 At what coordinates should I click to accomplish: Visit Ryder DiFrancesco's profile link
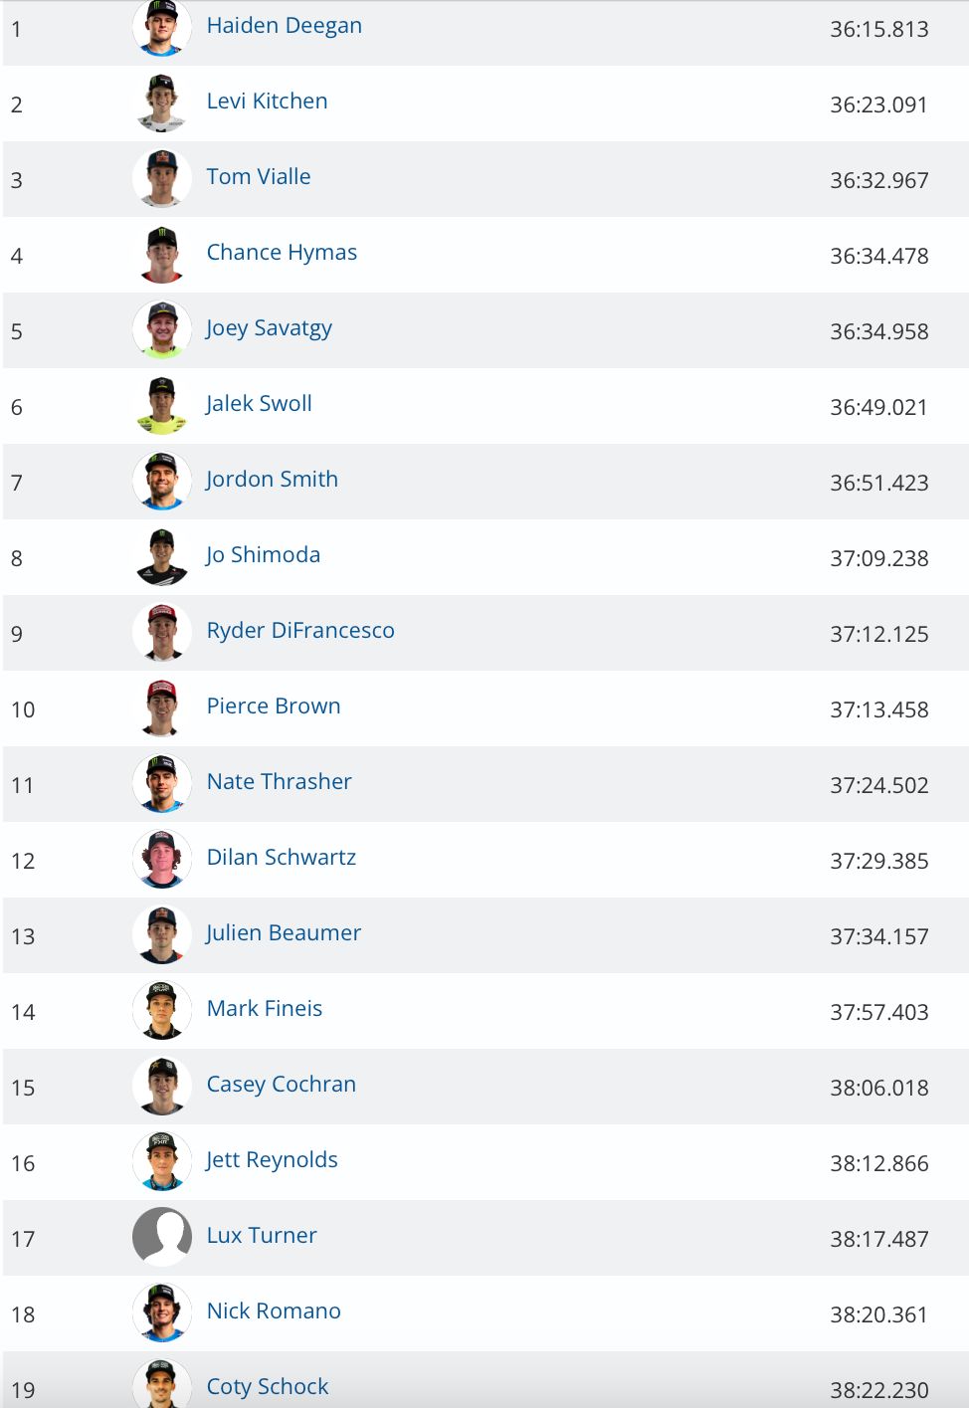(x=300, y=631)
